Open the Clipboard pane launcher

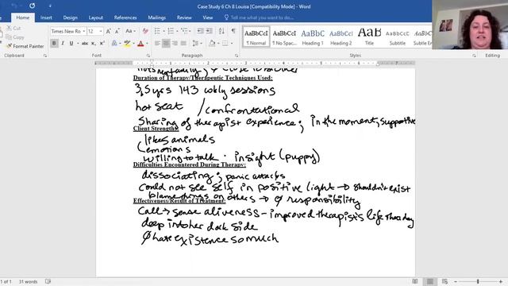(45, 56)
